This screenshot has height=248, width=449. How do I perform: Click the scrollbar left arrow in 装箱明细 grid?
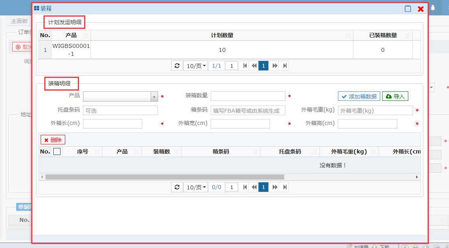[x=42, y=177]
